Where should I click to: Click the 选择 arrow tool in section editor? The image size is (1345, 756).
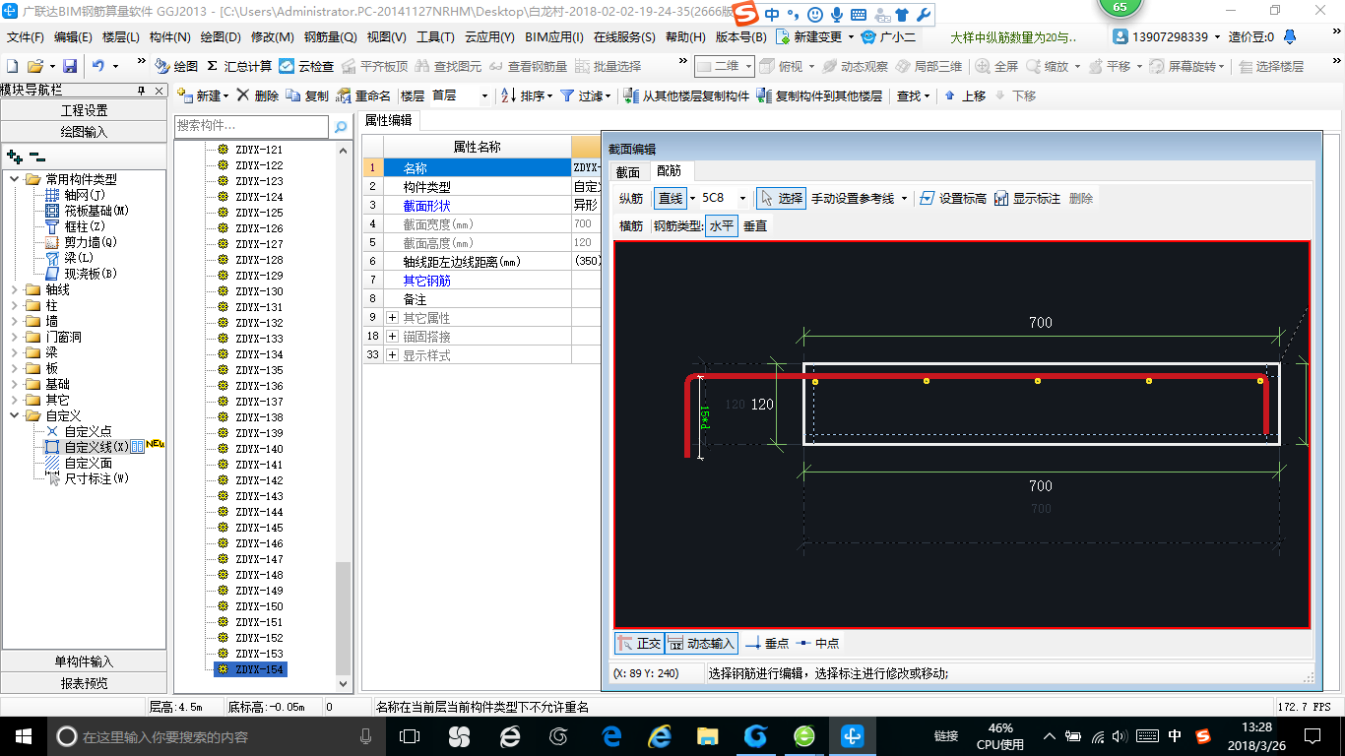click(782, 198)
